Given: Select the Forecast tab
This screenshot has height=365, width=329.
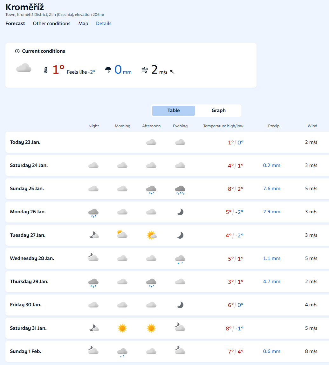Looking at the screenshot, I should [x=15, y=23].
